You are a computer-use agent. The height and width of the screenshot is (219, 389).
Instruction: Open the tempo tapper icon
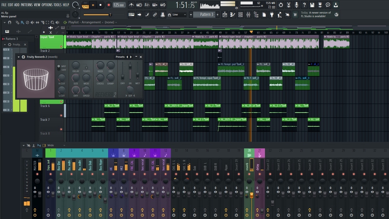point(280,15)
